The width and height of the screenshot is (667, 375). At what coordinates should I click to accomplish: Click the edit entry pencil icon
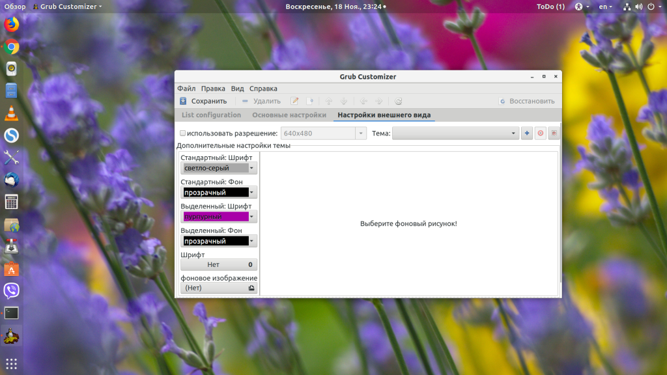click(294, 101)
